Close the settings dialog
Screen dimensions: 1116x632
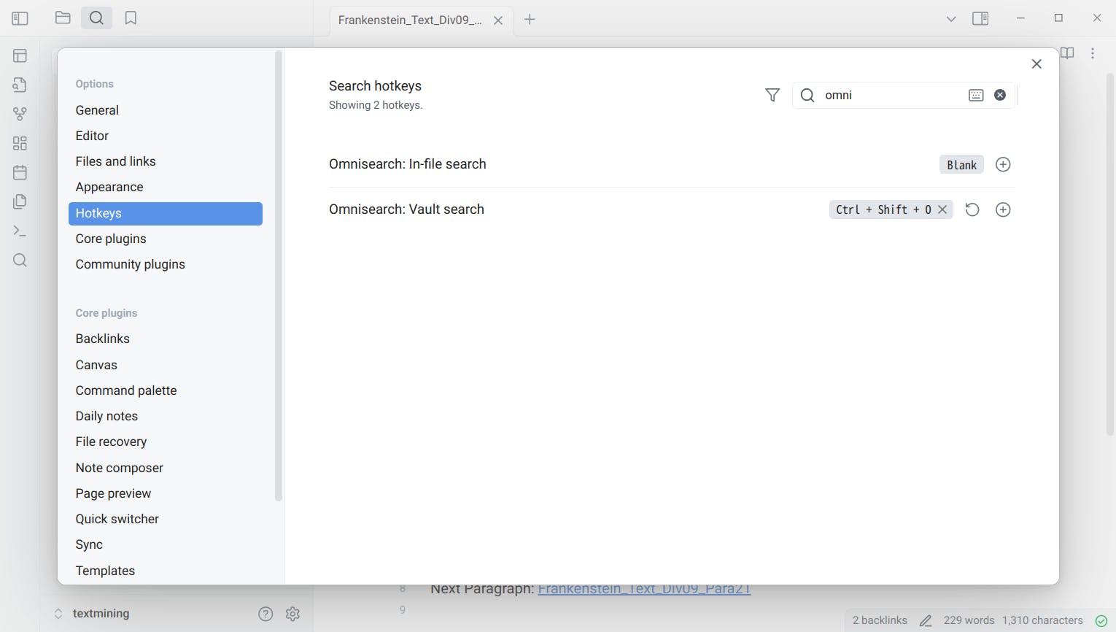tap(1036, 64)
